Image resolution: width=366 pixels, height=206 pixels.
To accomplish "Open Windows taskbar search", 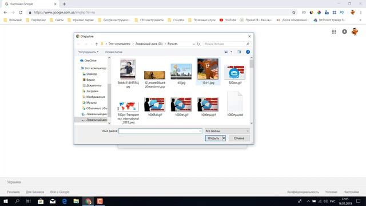I will tap(17, 201).
